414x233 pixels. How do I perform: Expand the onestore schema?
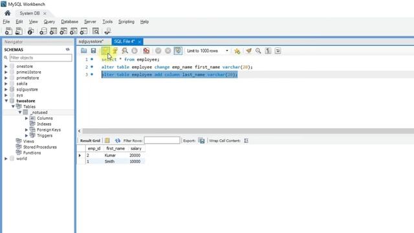tap(6, 66)
